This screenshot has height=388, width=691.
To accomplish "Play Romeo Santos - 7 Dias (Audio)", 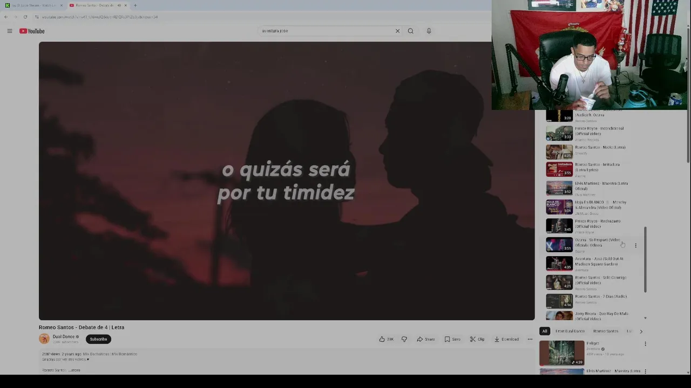I will click(591, 301).
